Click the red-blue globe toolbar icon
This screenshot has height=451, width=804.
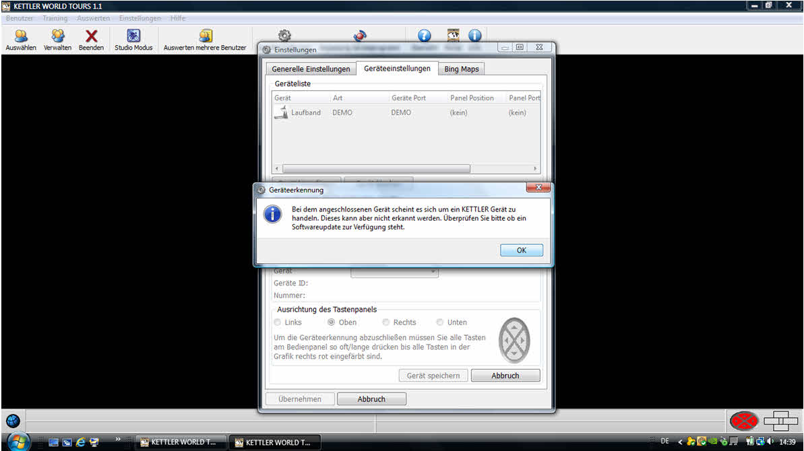pos(360,35)
